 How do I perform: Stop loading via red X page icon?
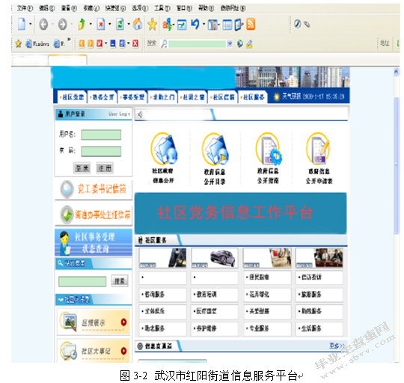(101, 25)
